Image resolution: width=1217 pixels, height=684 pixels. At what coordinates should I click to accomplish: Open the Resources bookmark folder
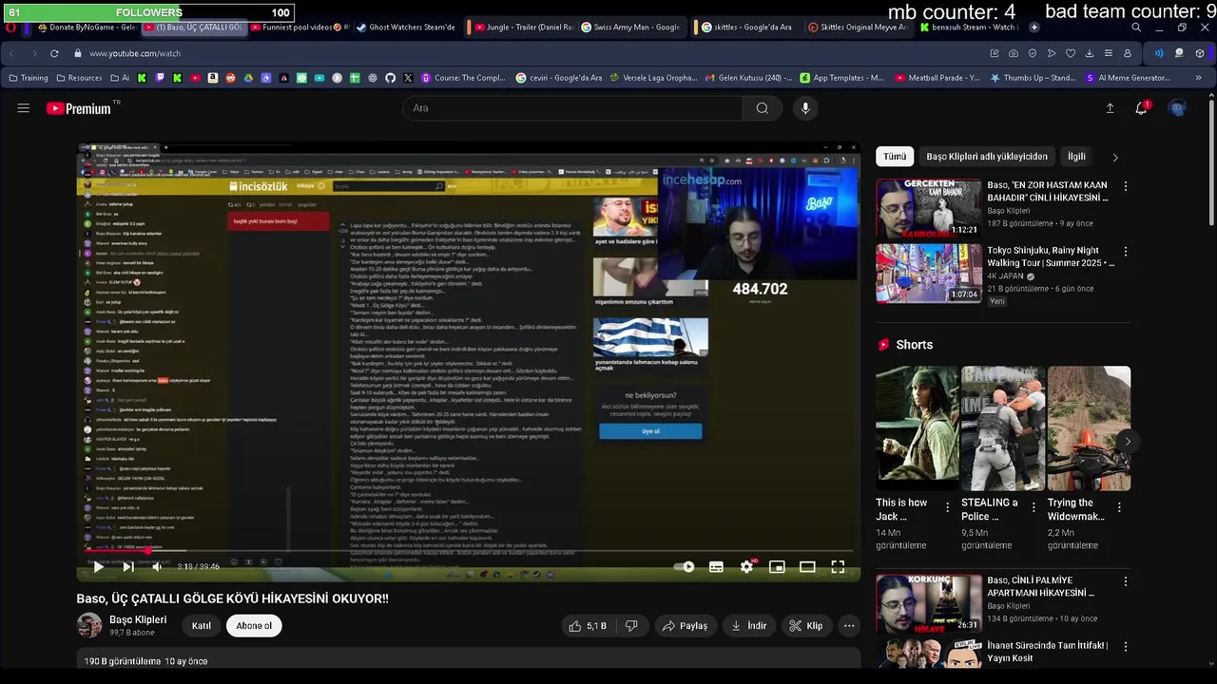coord(80,78)
